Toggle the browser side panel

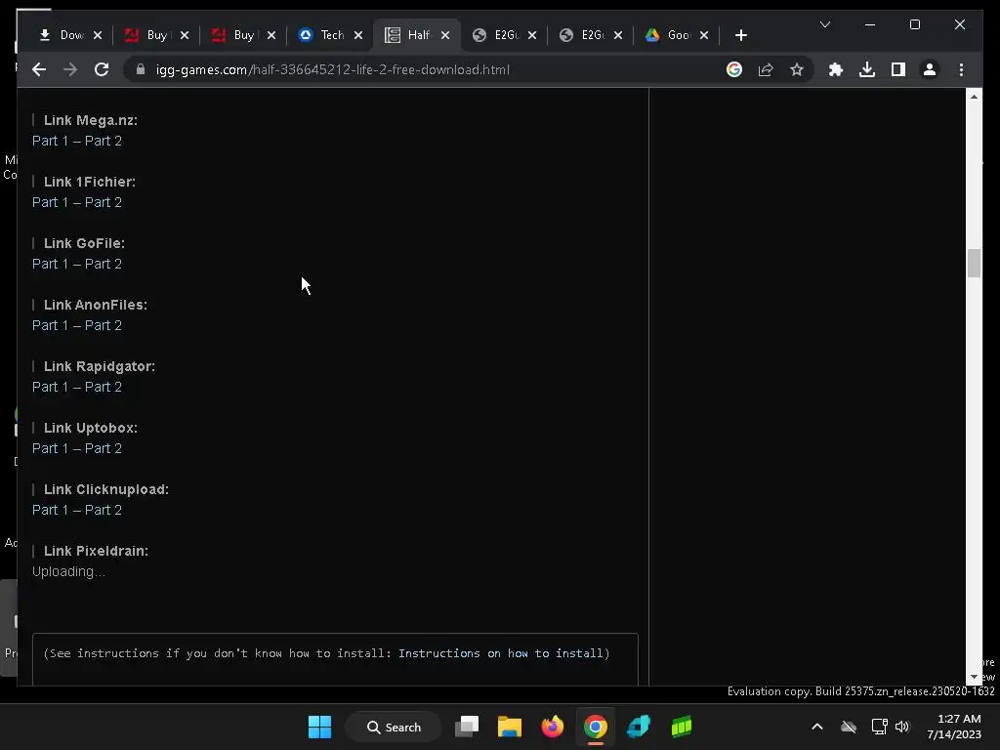point(898,69)
